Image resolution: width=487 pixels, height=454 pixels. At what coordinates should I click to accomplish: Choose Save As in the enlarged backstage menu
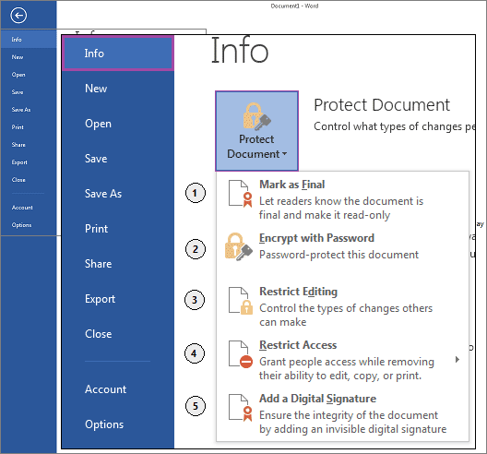click(103, 194)
